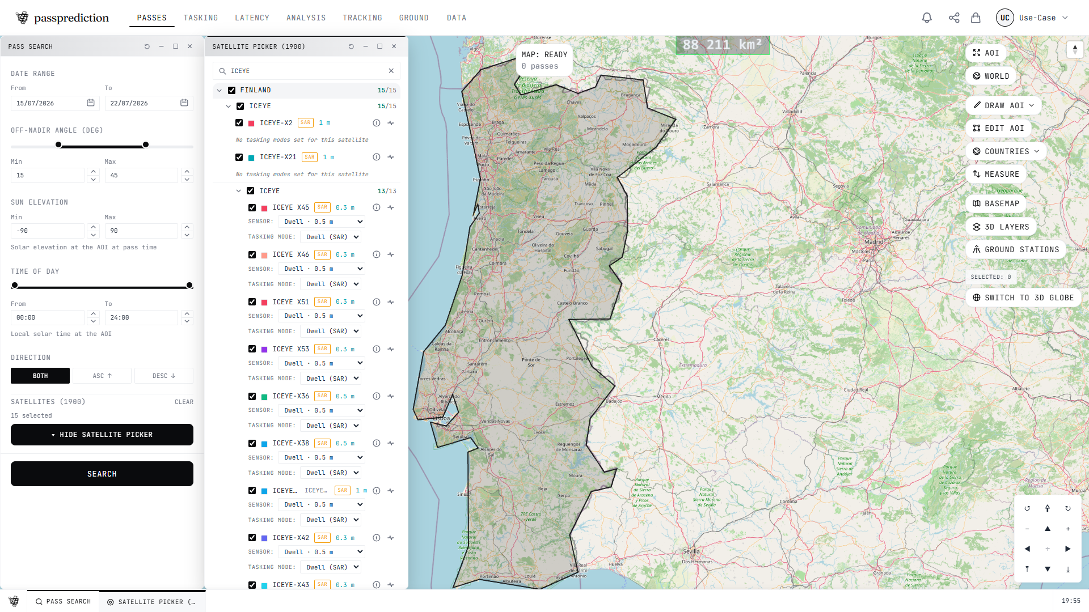Image resolution: width=1089 pixels, height=612 pixels.
Task: Show info for ICEYE-X21
Action: pyautogui.click(x=376, y=157)
